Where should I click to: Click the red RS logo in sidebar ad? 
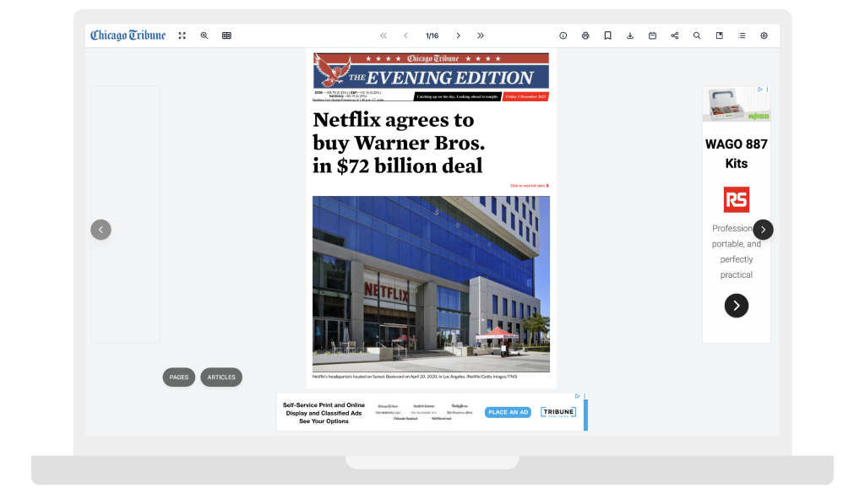click(737, 199)
